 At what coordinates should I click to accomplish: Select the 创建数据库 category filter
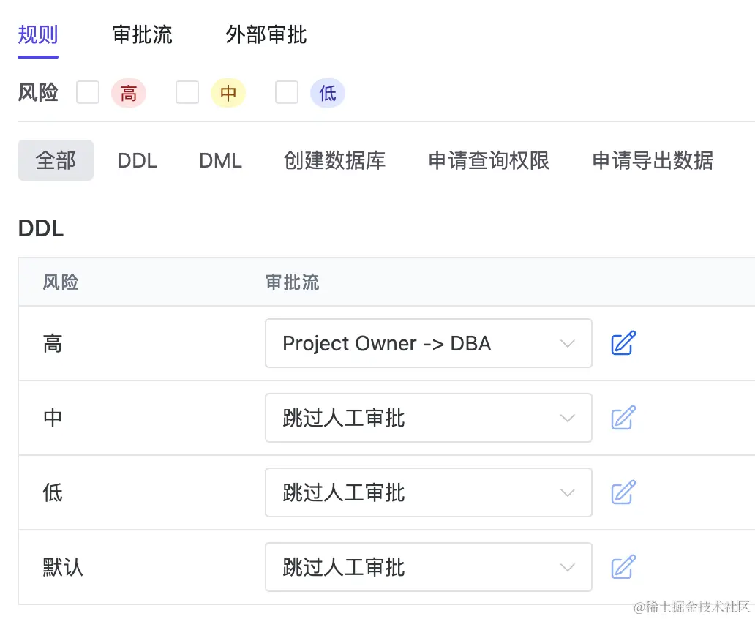point(335,160)
